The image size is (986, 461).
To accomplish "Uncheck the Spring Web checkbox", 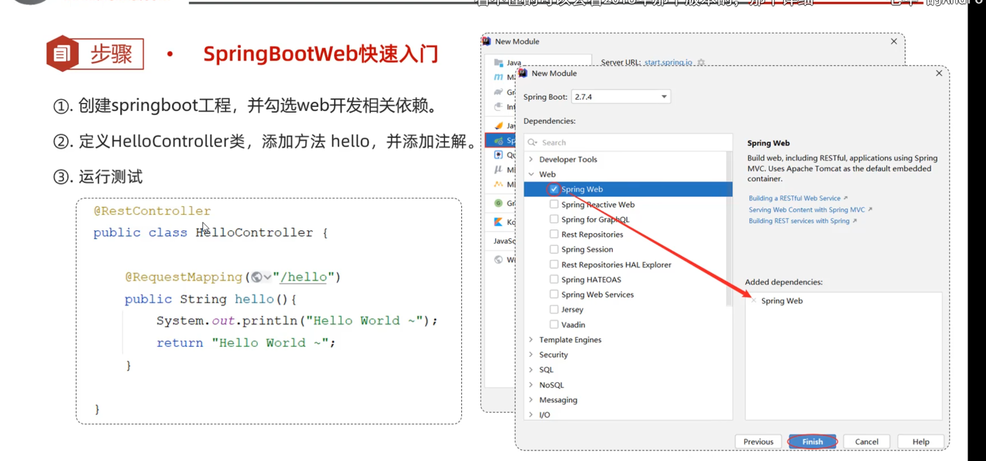I will [x=554, y=189].
